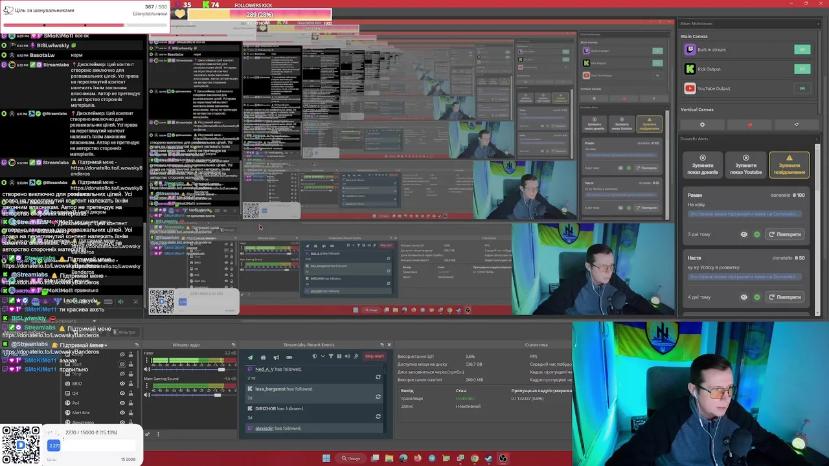Open Нетог channel options menu
Image resolution: width=829 pixels, height=466 pixels.
point(146,361)
